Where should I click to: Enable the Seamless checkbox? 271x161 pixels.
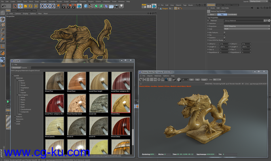[224, 38]
